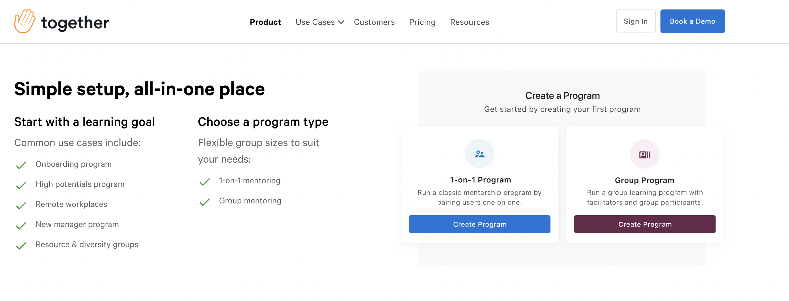Click the Group Program icon

tap(644, 155)
